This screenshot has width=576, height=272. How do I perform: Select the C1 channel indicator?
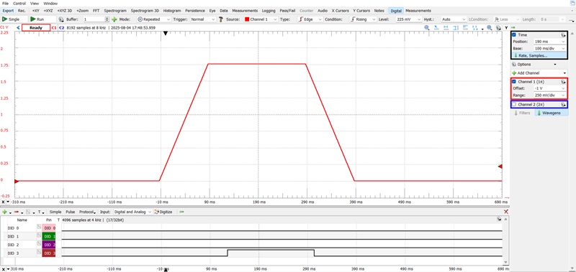[x=54, y=27]
